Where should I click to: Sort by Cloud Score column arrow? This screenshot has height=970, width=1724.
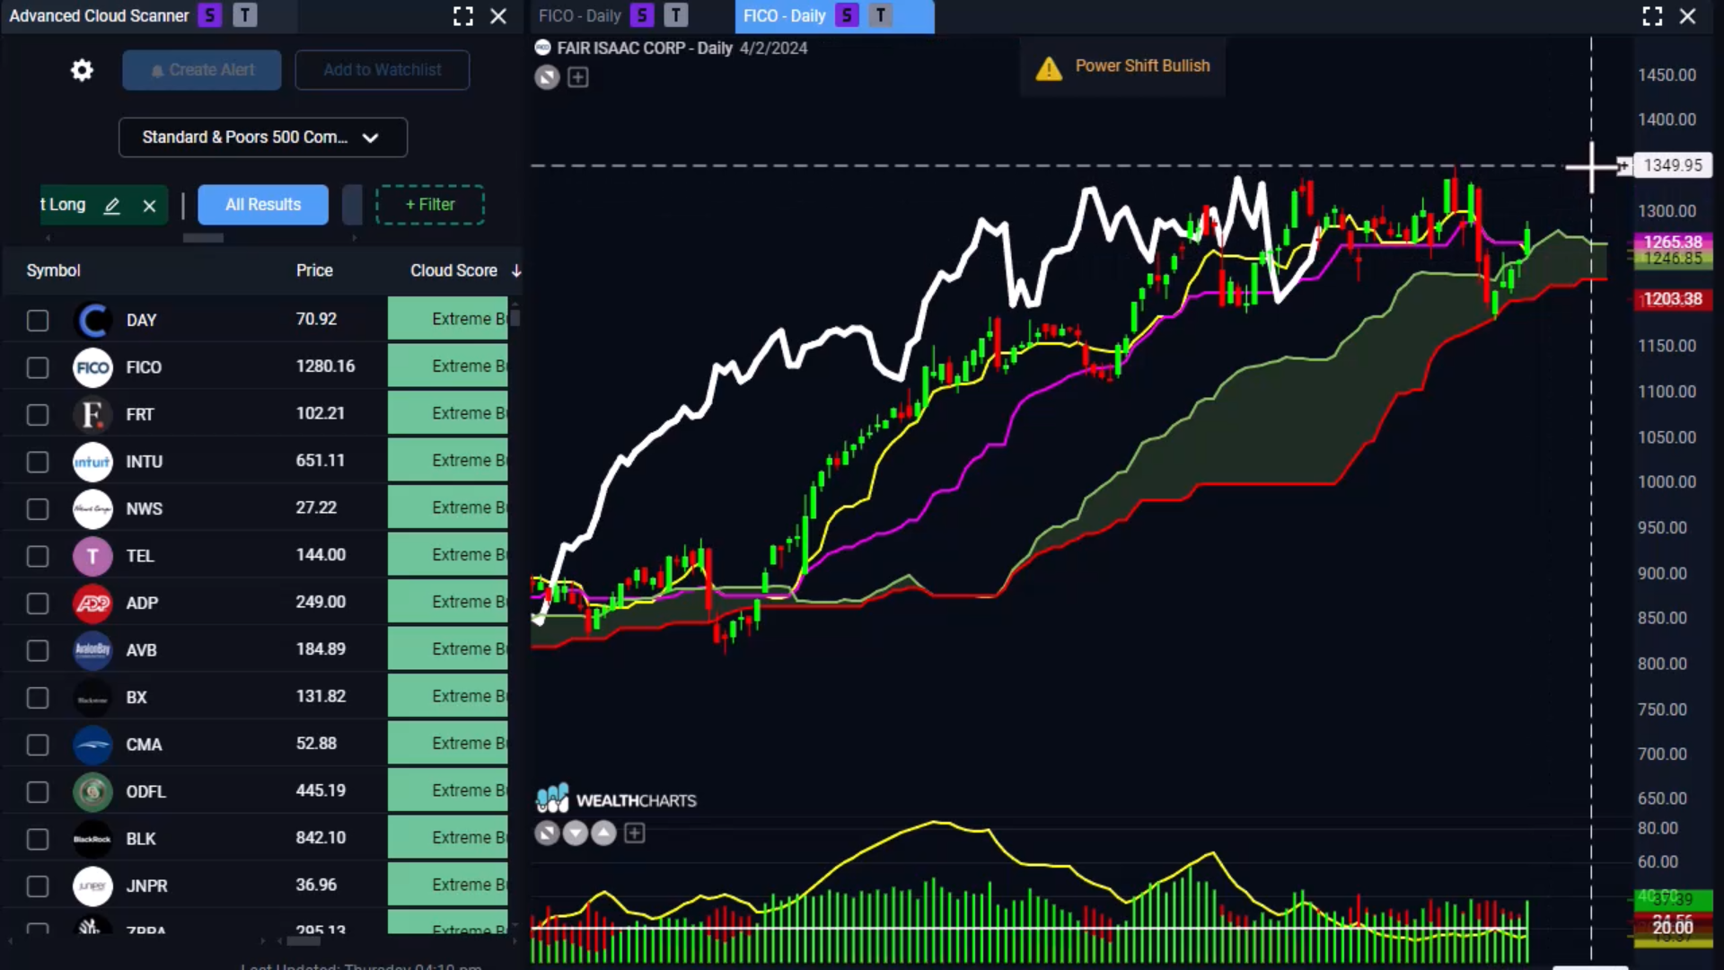coord(516,271)
